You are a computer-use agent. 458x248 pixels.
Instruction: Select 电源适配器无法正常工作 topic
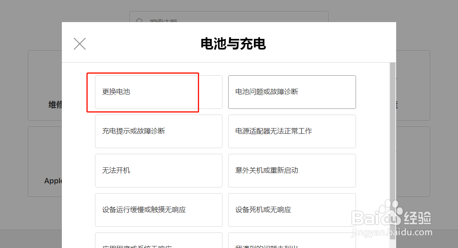coord(292,131)
